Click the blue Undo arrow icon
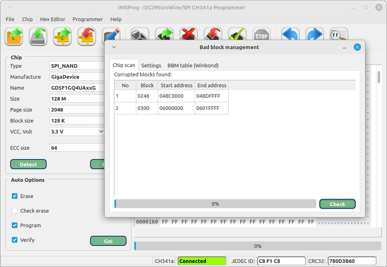The height and width of the screenshot is (267, 387). click(x=290, y=34)
